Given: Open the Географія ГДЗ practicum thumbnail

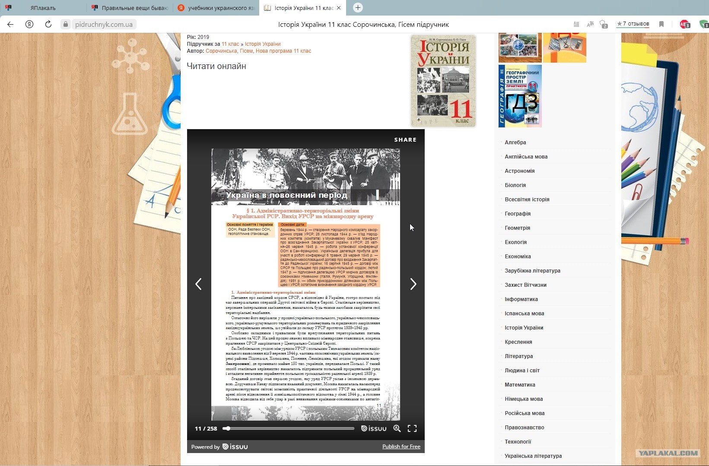Looking at the screenshot, I should pos(520,96).
